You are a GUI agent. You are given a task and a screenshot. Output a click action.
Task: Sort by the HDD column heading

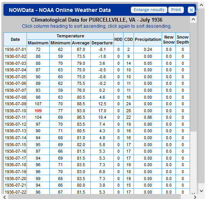point(119,39)
